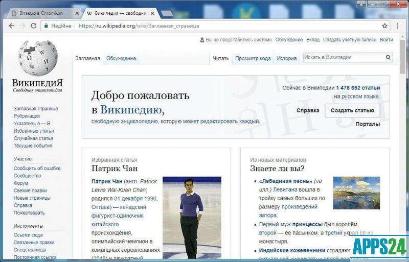Click the user silhouette icon near login links

(x=202, y=40)
